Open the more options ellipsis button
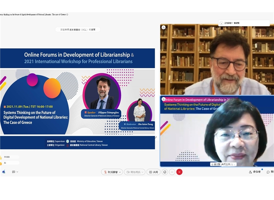Image resolution: width=274 pixels, height=200 pixels. click(x=172, y=172)
